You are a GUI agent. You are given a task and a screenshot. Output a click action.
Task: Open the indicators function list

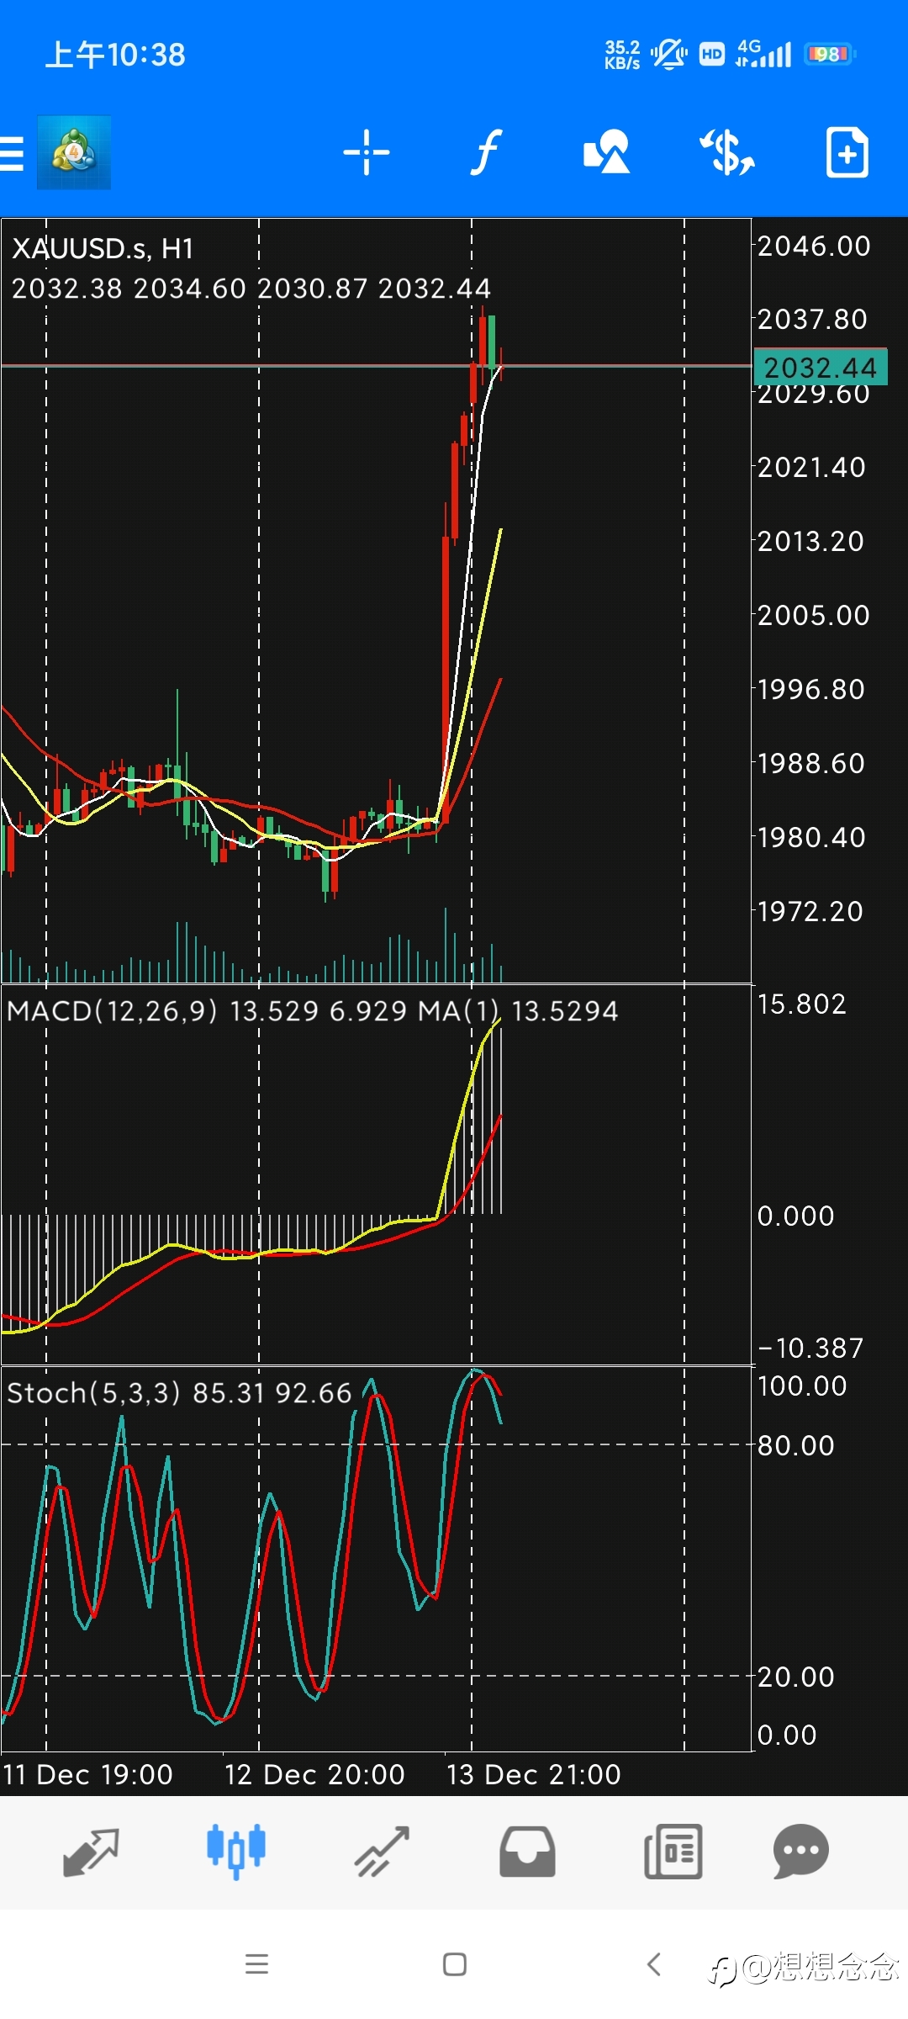point(485,152)
